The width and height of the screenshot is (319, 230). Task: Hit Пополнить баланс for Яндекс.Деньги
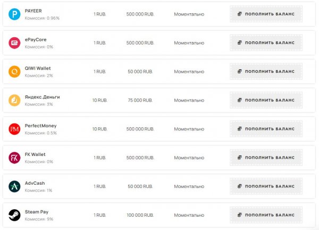coord(266,100)
